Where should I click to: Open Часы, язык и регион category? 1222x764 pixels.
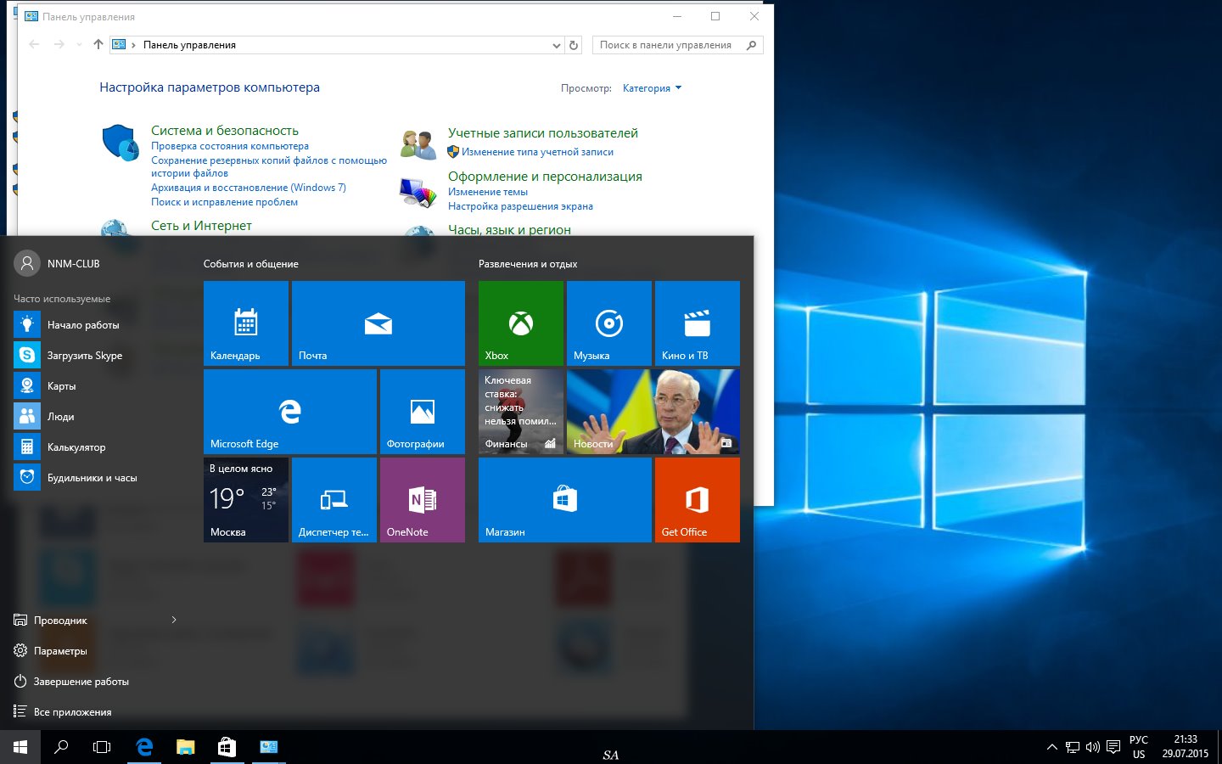(x=509, y=230)
